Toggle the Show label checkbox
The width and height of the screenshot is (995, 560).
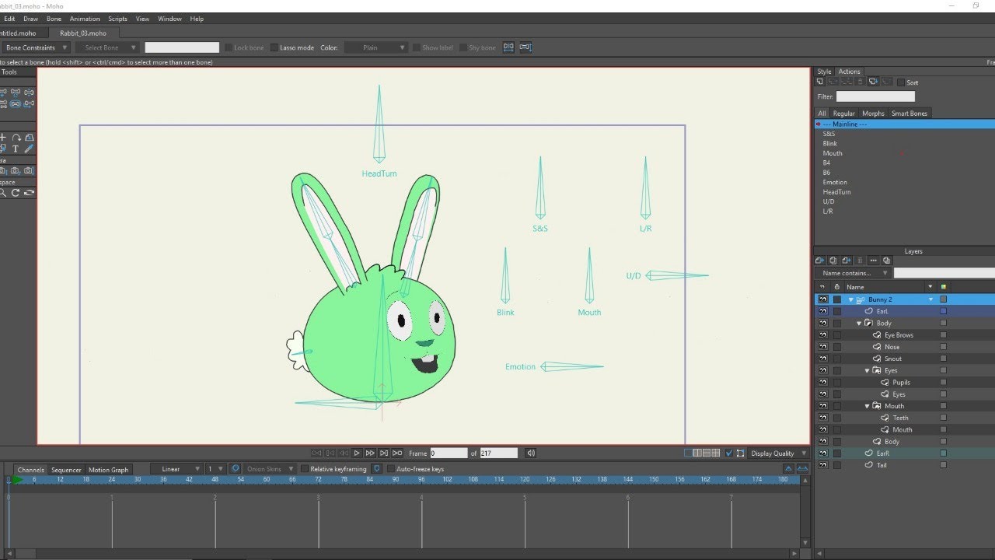click(x=417, y=47)
